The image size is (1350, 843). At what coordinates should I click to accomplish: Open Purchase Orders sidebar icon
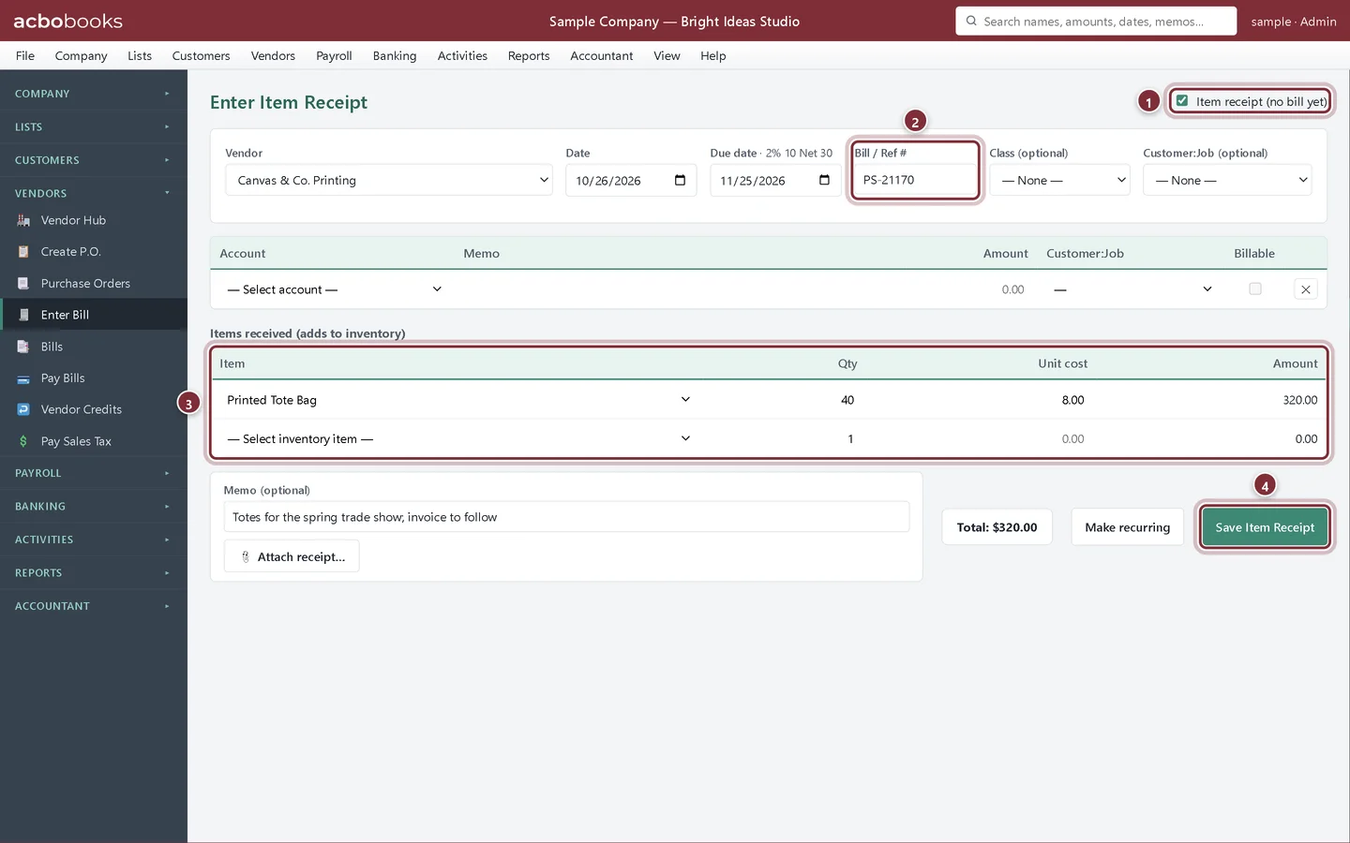(x=23, y=284)
